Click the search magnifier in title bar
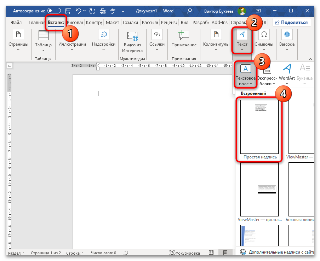The height and width of the screenshot is (261, 320). [x=190, y=11]
